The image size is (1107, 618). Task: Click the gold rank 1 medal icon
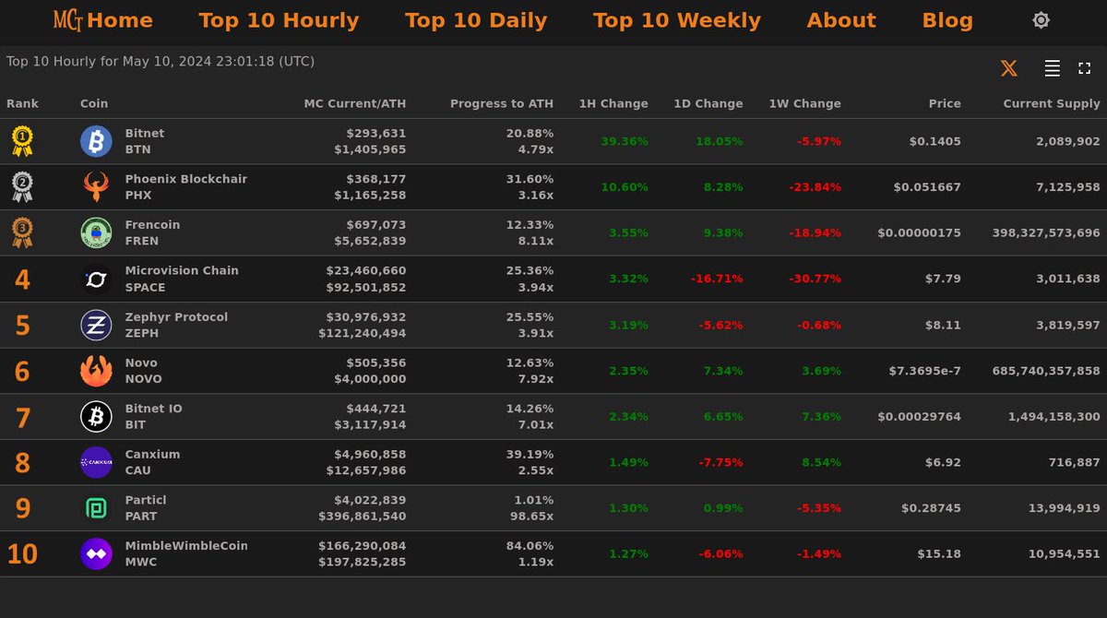[x=22, y=141]
